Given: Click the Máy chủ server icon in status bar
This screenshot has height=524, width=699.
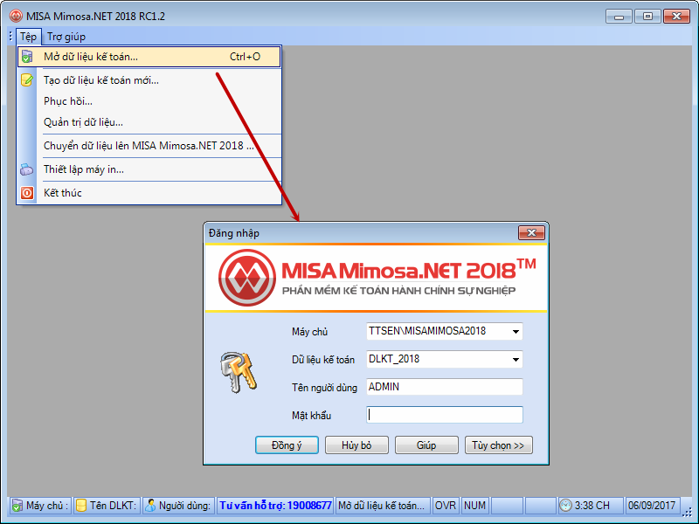Looking at the screenshot, I should click(x=17, y=506).
